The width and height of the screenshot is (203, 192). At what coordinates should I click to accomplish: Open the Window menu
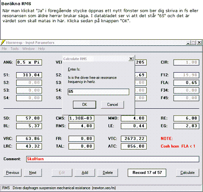coord(29,49)
